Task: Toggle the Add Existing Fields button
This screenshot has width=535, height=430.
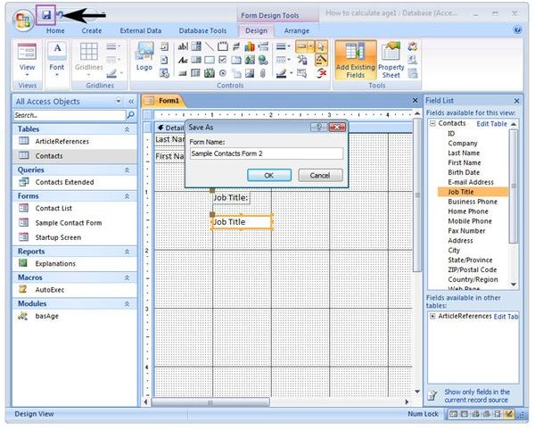Action: pyautogui.click(x=354, y=59)
